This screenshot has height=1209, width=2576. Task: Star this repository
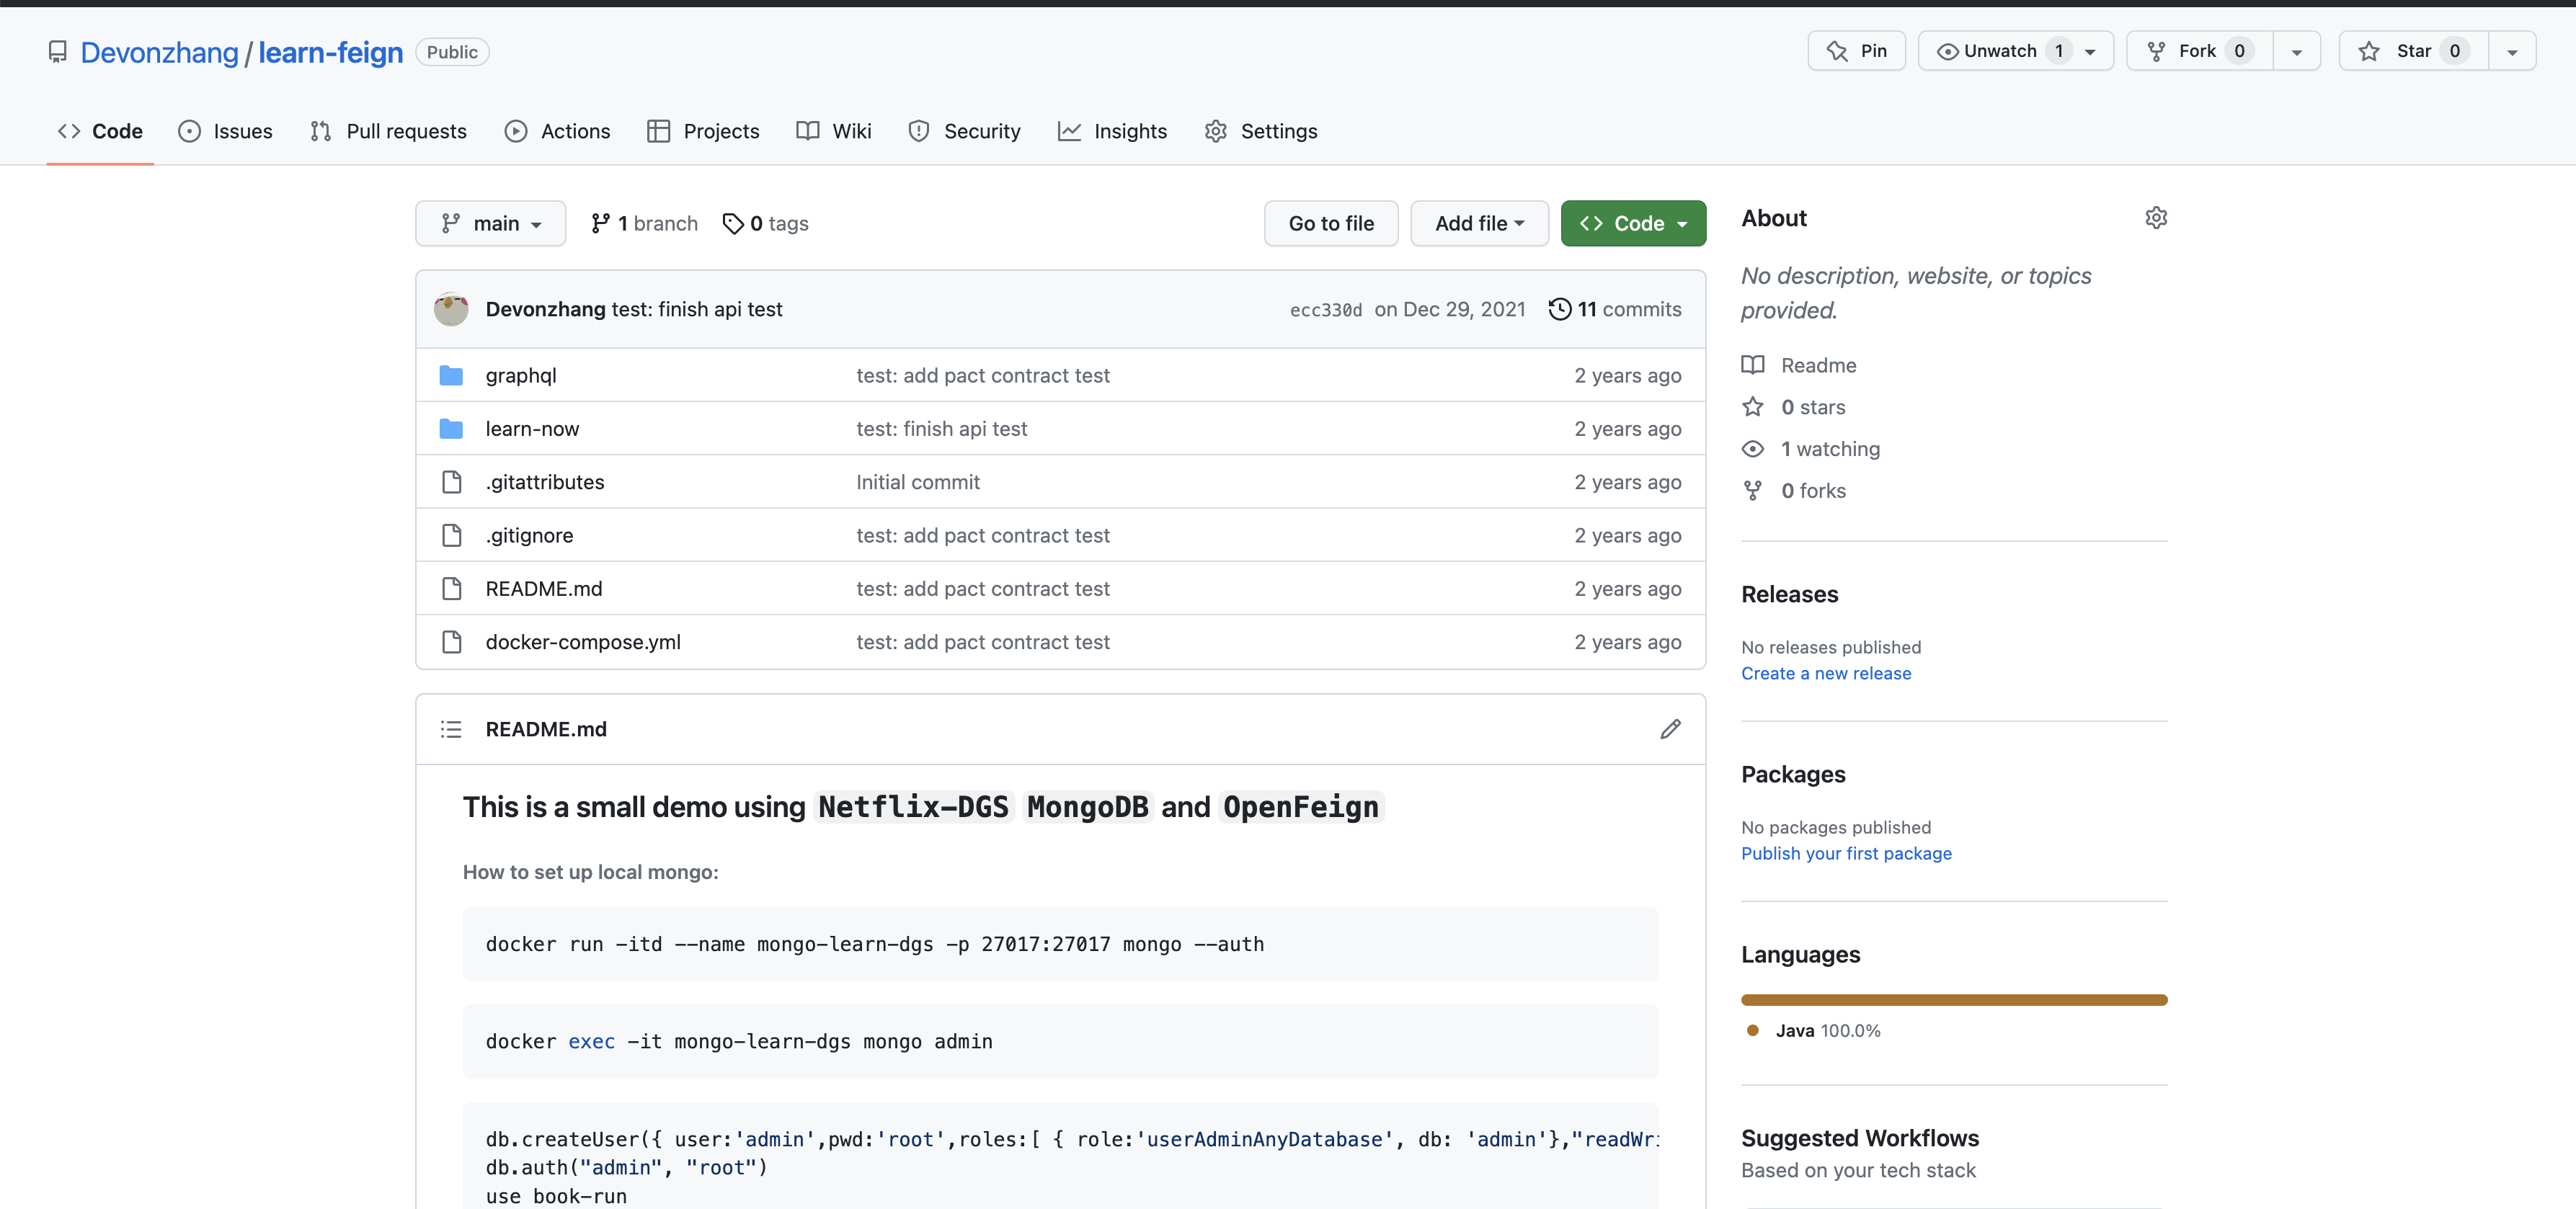[x=2413, y=51]
